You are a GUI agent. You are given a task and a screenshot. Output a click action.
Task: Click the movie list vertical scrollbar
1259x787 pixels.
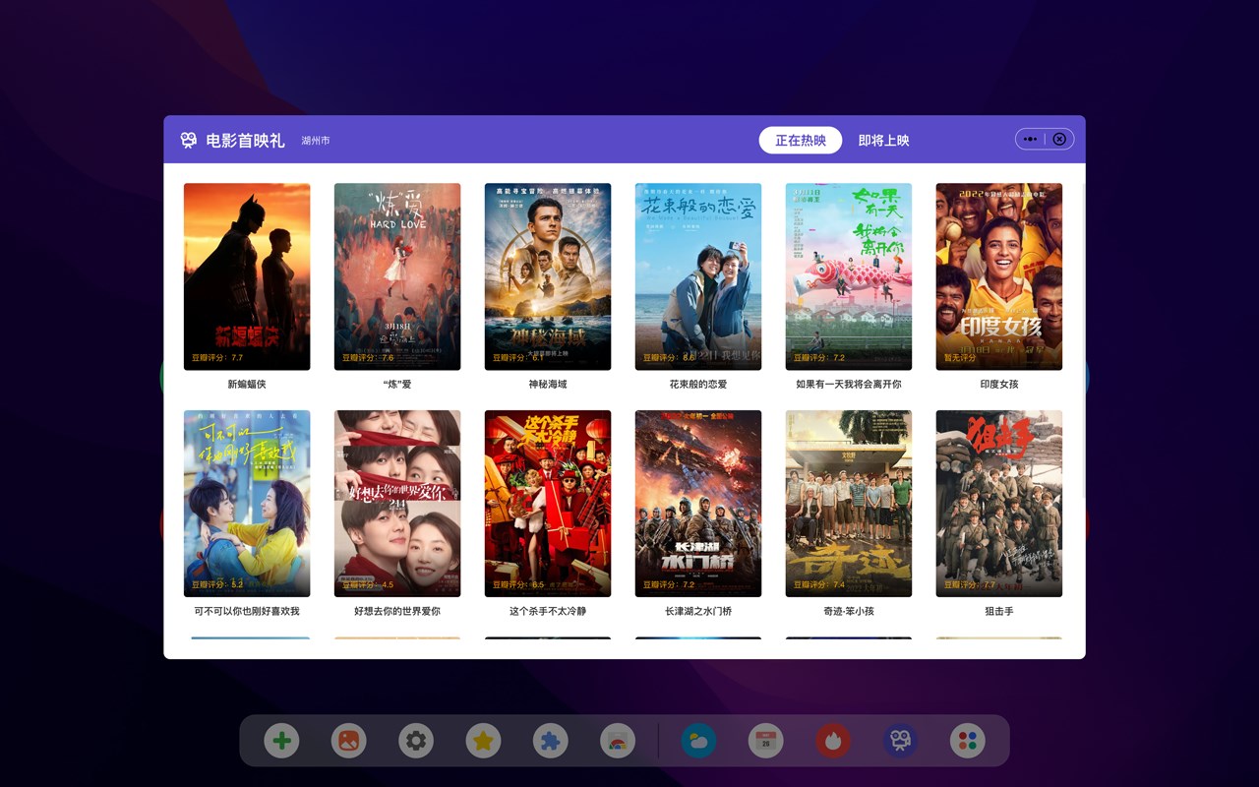coord(1082,339)
